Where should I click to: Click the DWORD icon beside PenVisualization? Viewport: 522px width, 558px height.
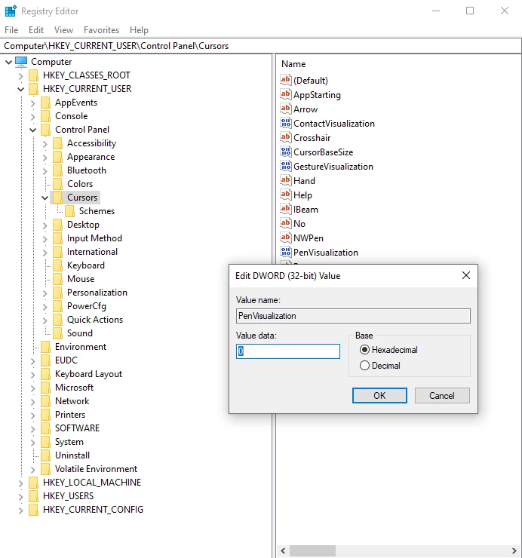click(x=286, y=252)
